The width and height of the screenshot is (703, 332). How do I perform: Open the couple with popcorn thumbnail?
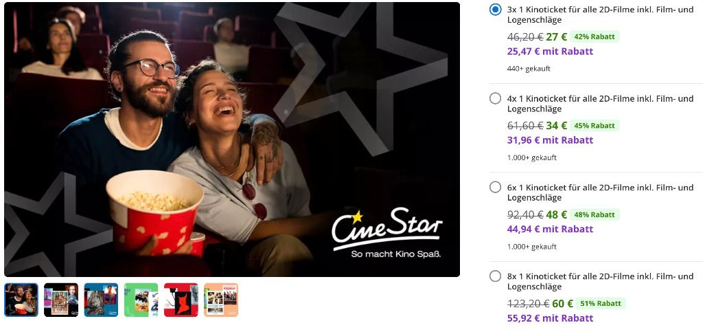tap(21, 300)
